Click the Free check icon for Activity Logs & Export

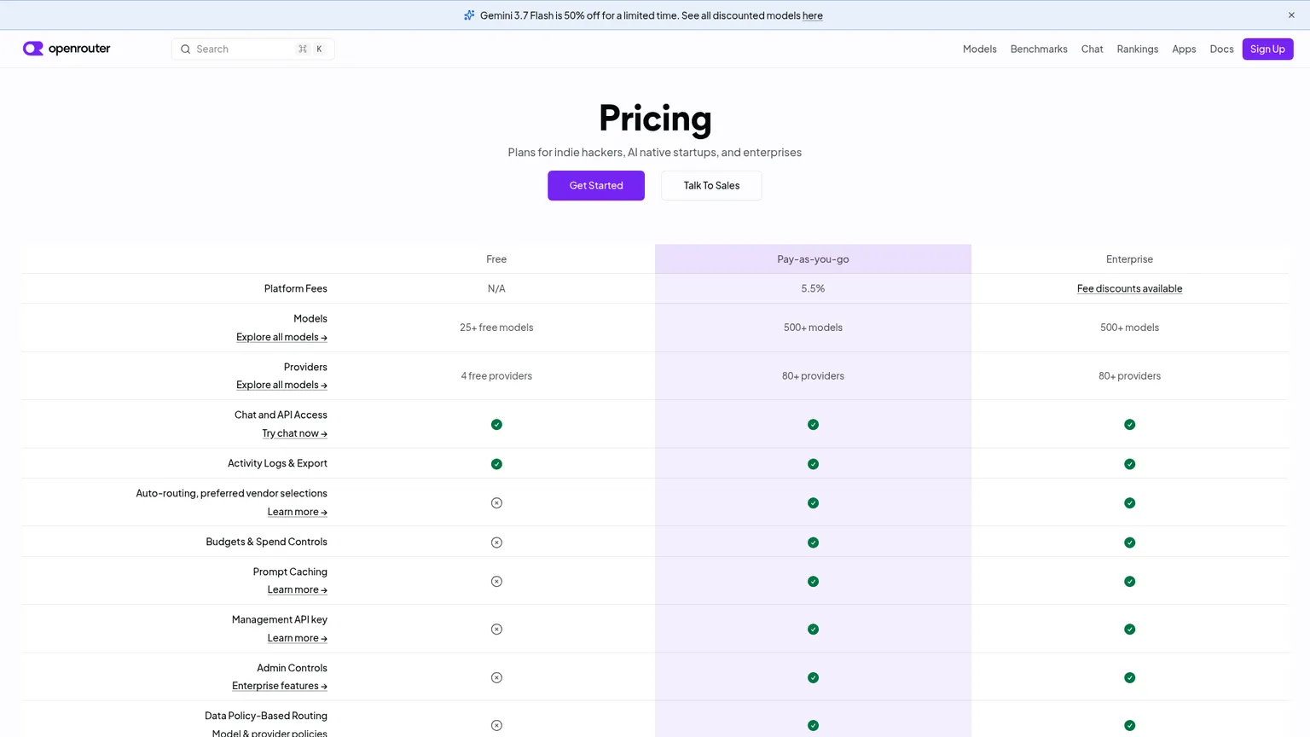[x=496, y=464]
